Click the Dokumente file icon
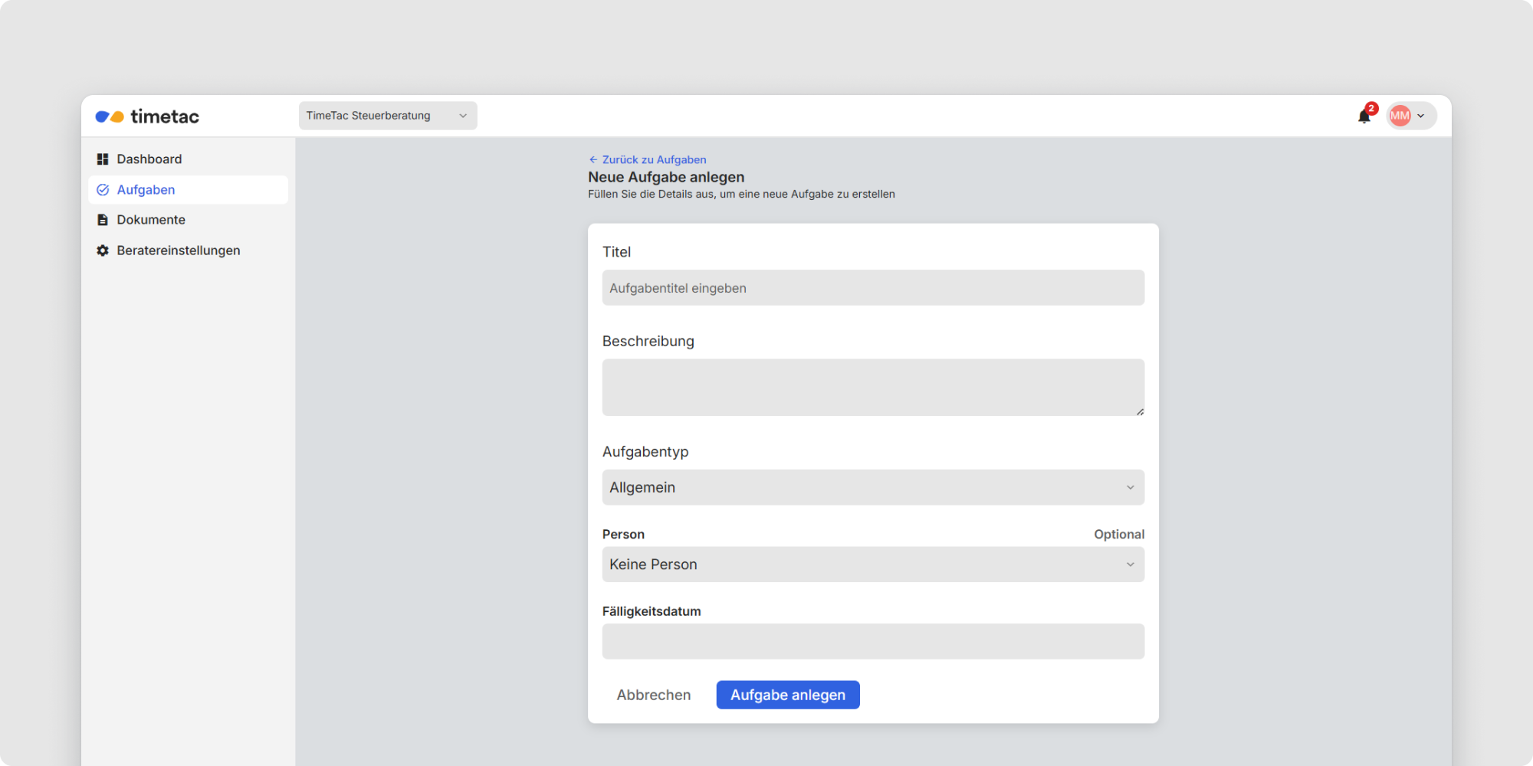This screenshot has height=766, width=1533. click(103, 220)
